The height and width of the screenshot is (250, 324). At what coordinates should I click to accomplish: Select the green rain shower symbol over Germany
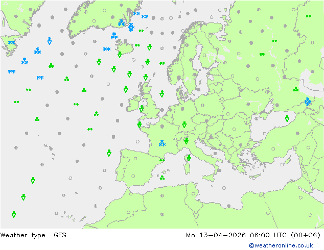[184, 124]
